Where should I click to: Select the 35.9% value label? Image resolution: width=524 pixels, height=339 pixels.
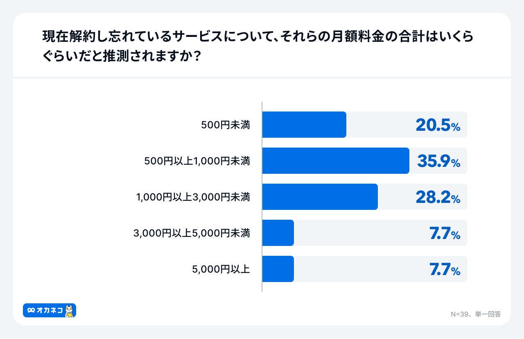coord(438,162)
